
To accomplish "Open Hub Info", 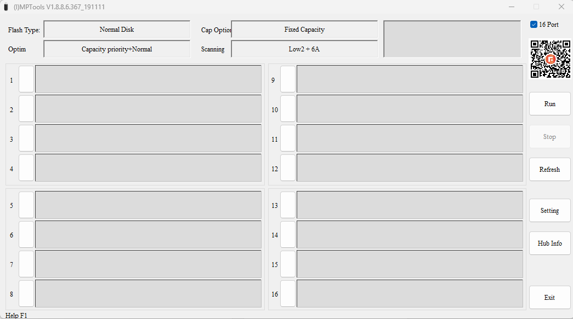I will click(x=549, y=243).
